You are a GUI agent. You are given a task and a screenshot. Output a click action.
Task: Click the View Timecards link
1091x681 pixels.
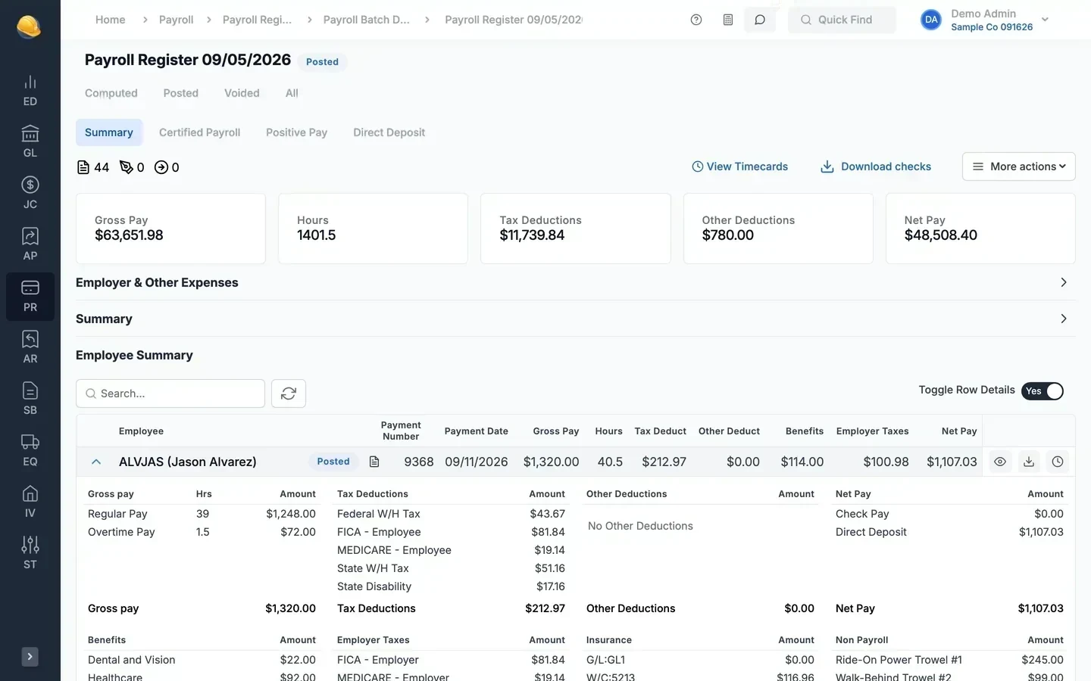pos(739,166)
